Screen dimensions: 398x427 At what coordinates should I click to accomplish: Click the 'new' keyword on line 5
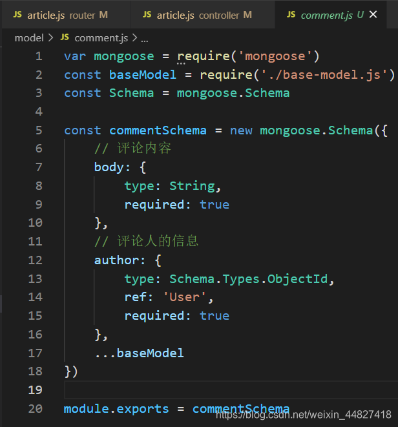(241, 130)
